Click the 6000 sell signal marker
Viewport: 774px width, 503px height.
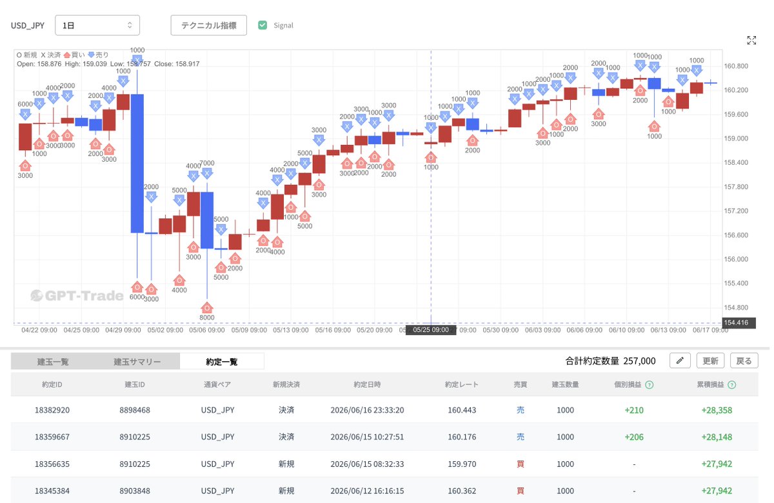pyautogui.click(x=25, y=114)
